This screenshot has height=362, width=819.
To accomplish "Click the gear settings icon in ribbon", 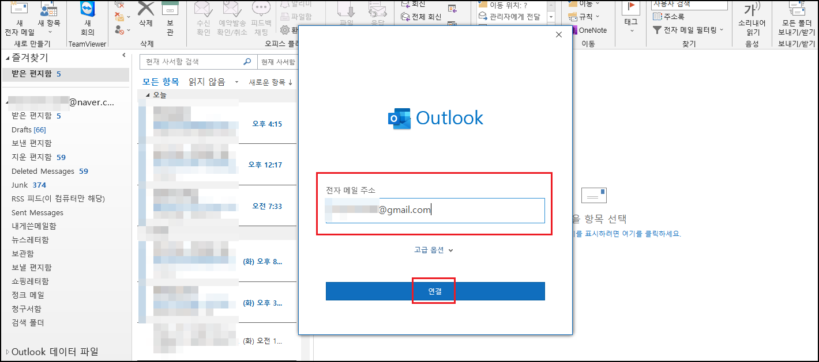I will pos(285,30).
